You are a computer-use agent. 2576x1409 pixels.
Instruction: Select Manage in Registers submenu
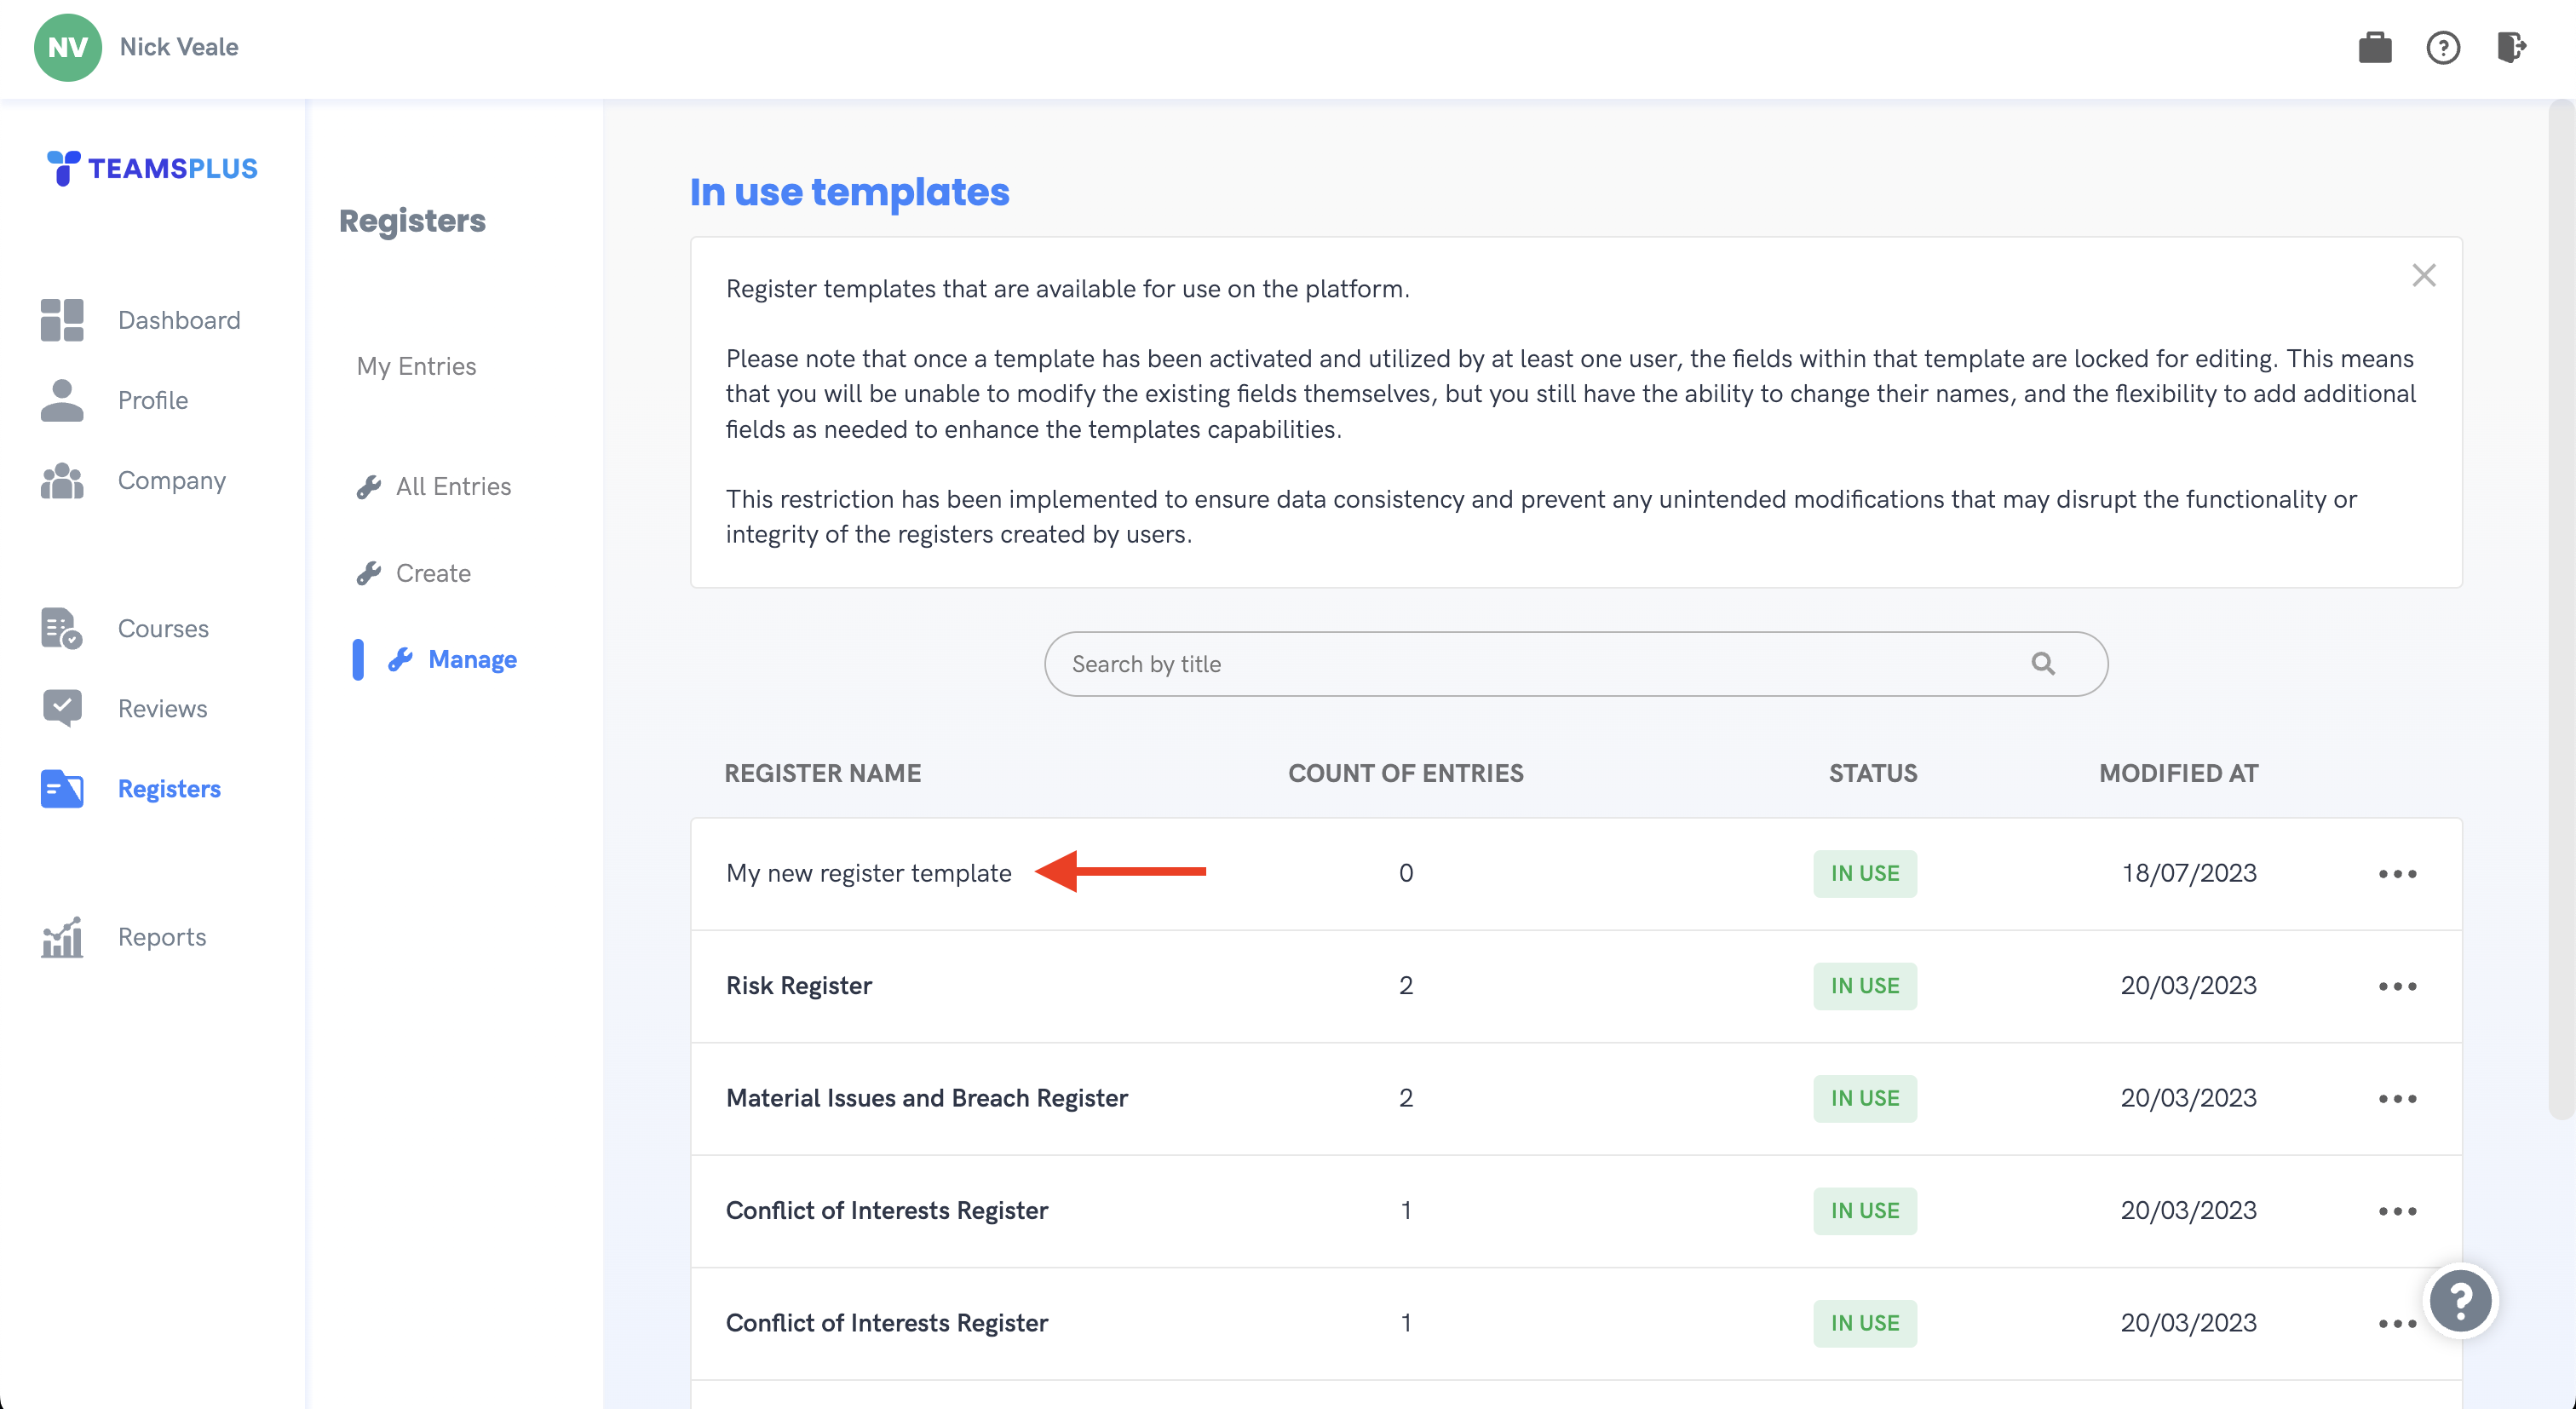click(471, 660)
